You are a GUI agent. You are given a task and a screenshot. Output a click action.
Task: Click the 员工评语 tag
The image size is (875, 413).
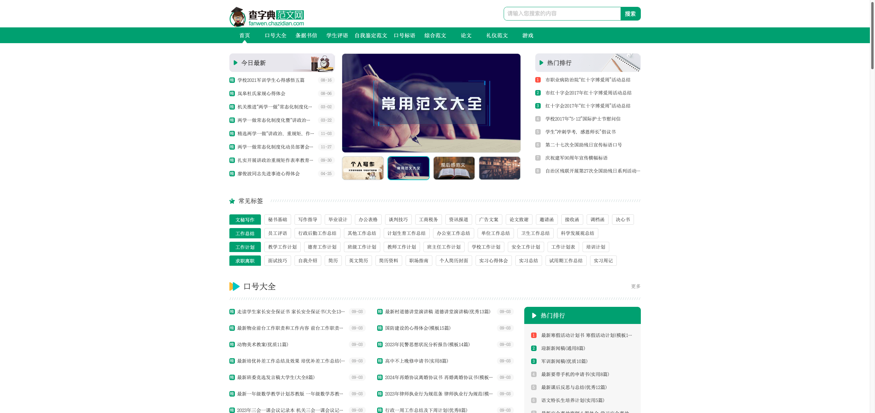pyautogui.click(x=277, y=233)
